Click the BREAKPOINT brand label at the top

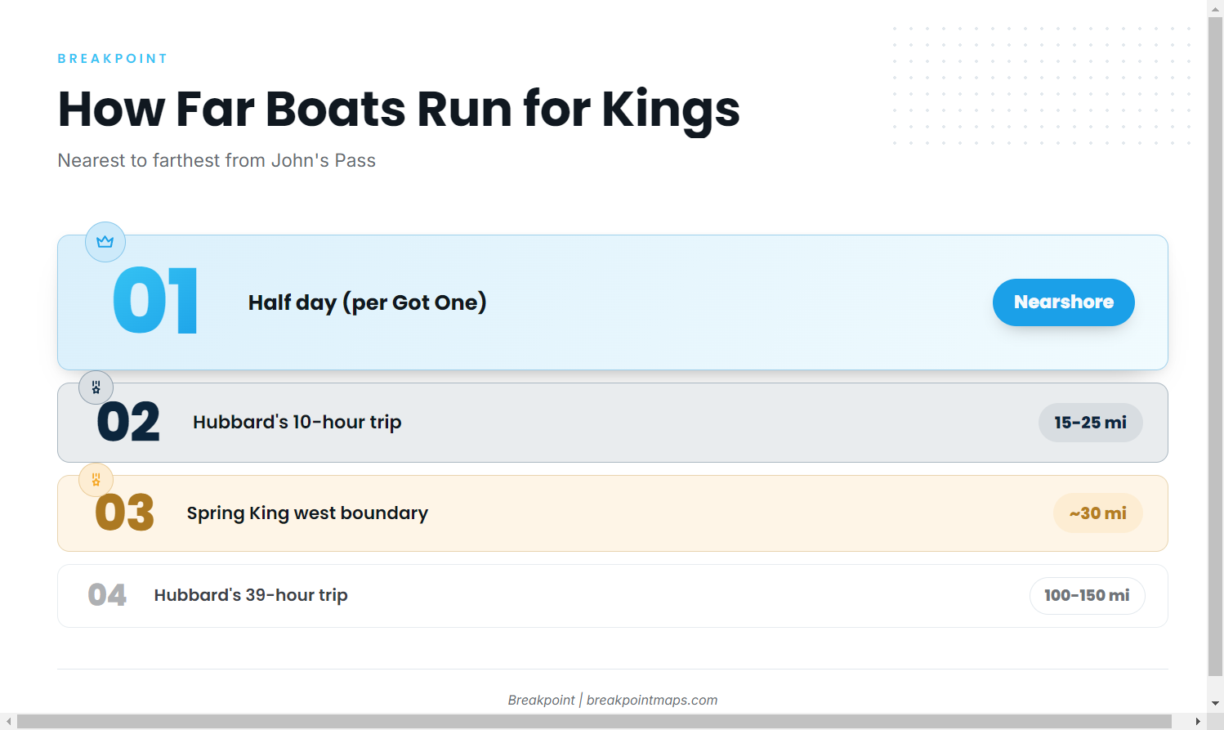click(x=113, y=59)
